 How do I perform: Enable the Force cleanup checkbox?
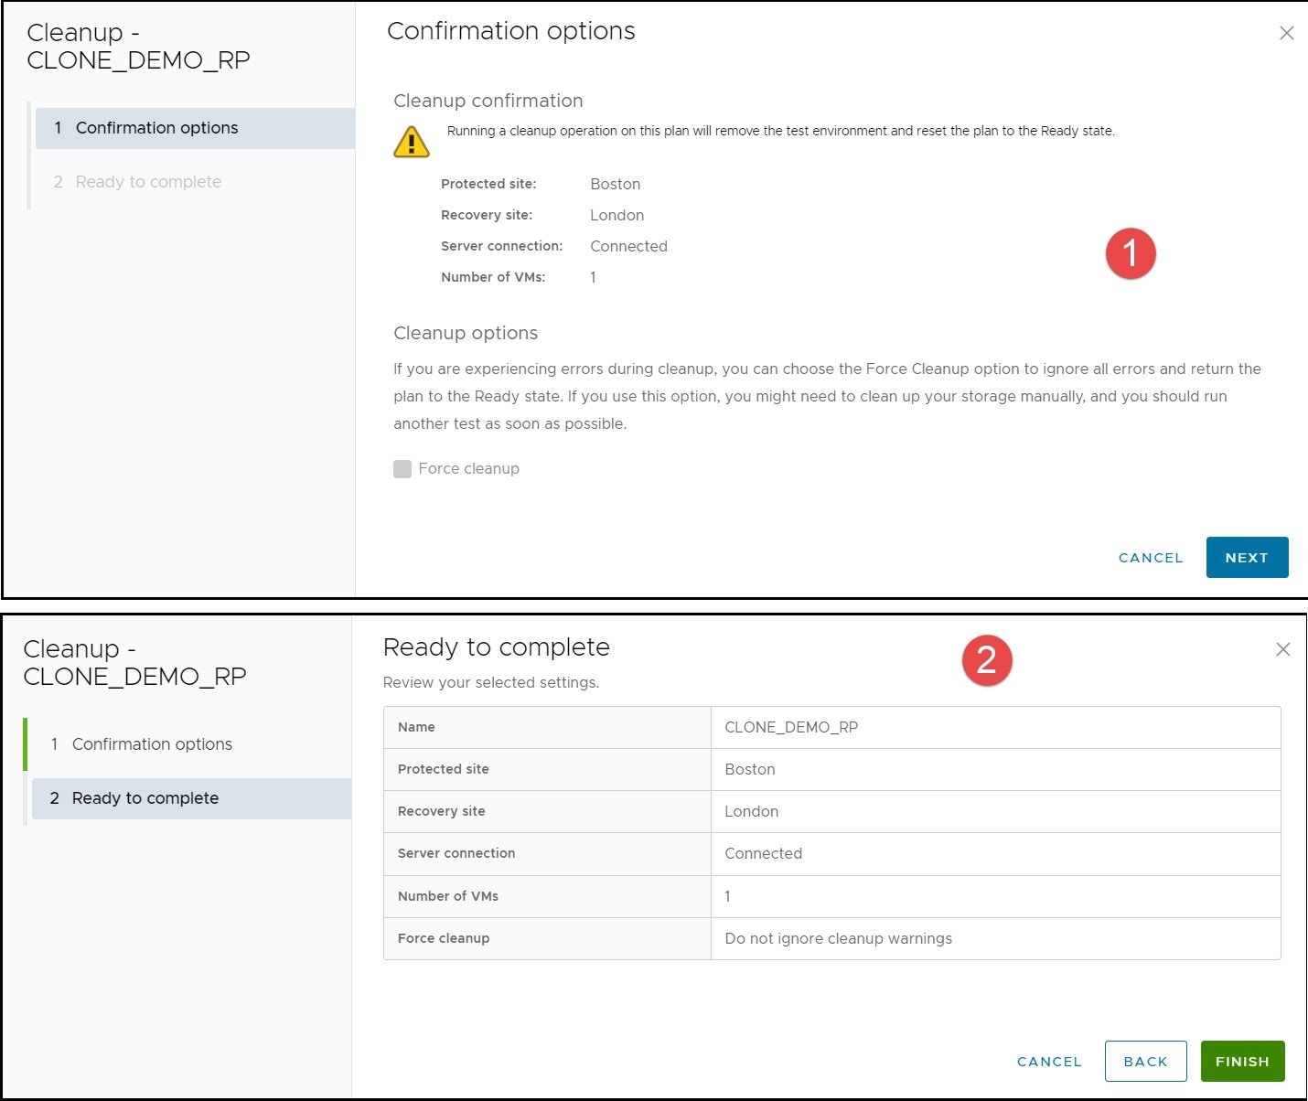(x=402, y=469)
